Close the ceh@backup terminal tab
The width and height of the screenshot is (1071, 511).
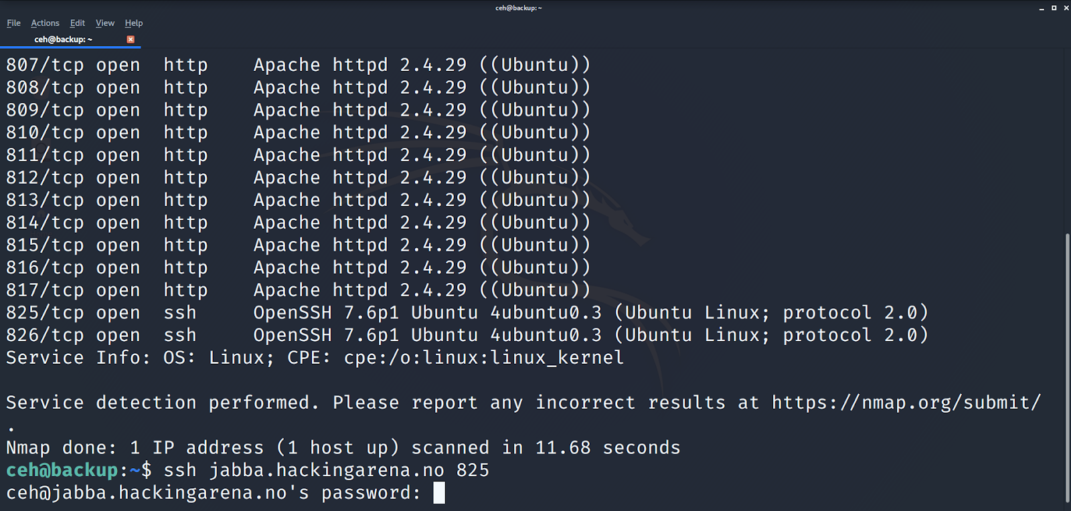(131, 39)
